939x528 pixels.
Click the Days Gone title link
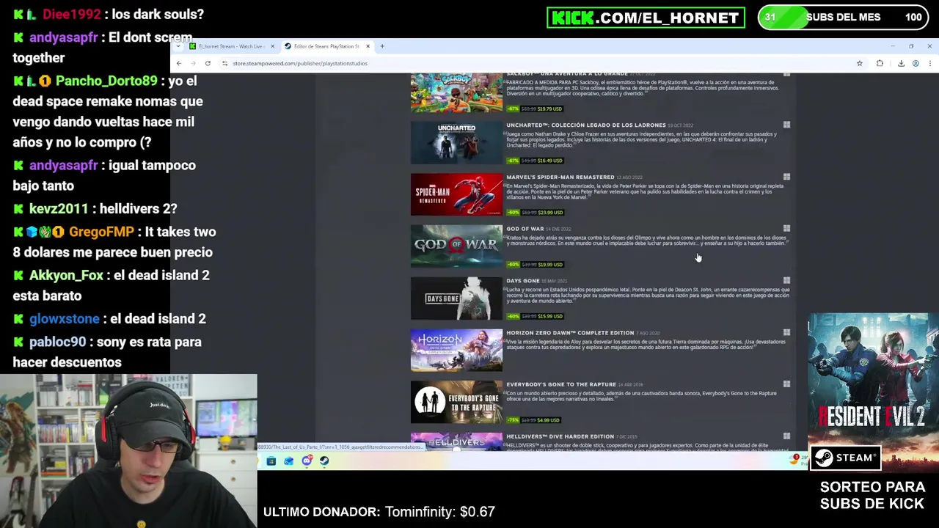point(522,281)
